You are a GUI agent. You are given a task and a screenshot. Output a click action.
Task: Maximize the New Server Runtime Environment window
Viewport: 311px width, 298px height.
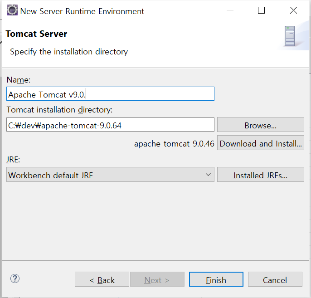(261, 10)
